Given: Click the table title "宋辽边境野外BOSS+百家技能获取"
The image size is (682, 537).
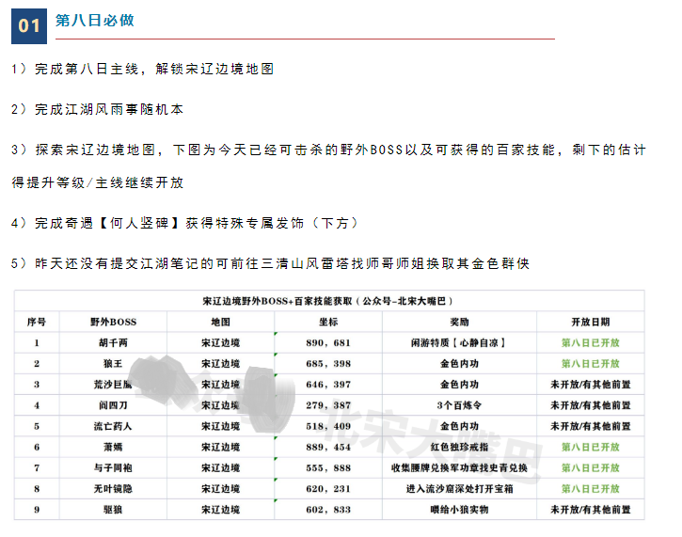Looking at the screenshot, I should 329,301.
